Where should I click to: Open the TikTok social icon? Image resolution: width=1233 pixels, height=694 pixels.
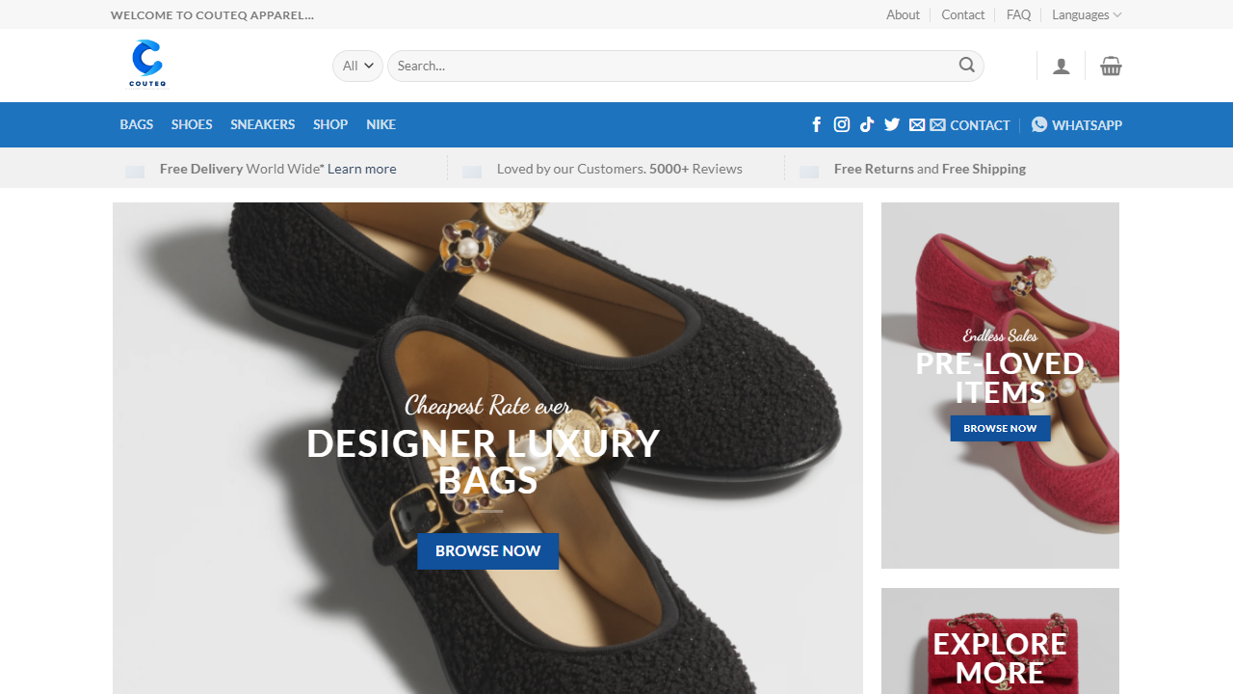(x=867, y=124)
